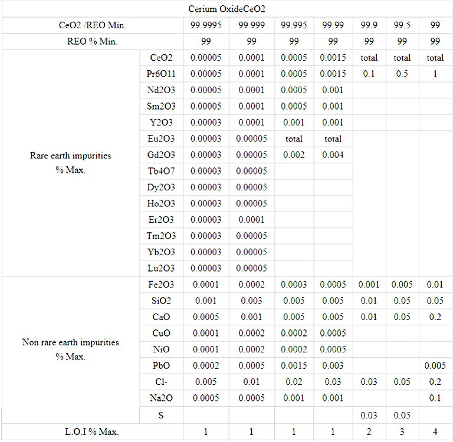Select the Gd2O3 row label
This screenshot has height=442, width=453.
click(161, 155)
